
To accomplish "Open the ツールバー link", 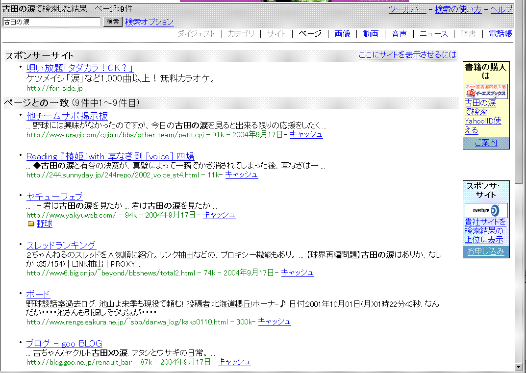I will pos(407,9).
